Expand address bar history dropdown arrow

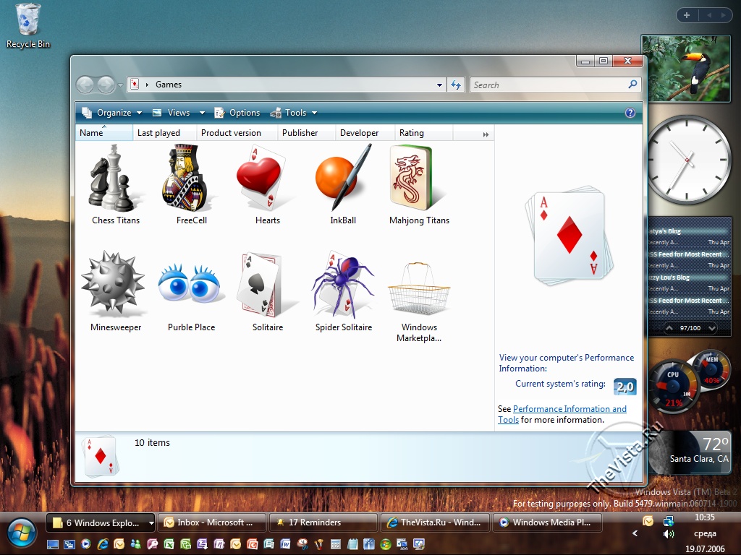[439, 85]
